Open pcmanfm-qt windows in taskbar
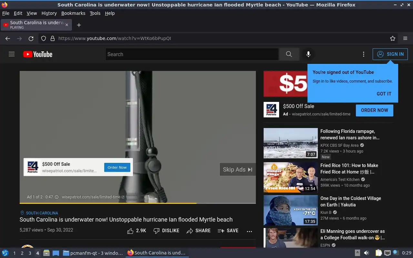 pyautogui.click(x=93, y=253)
